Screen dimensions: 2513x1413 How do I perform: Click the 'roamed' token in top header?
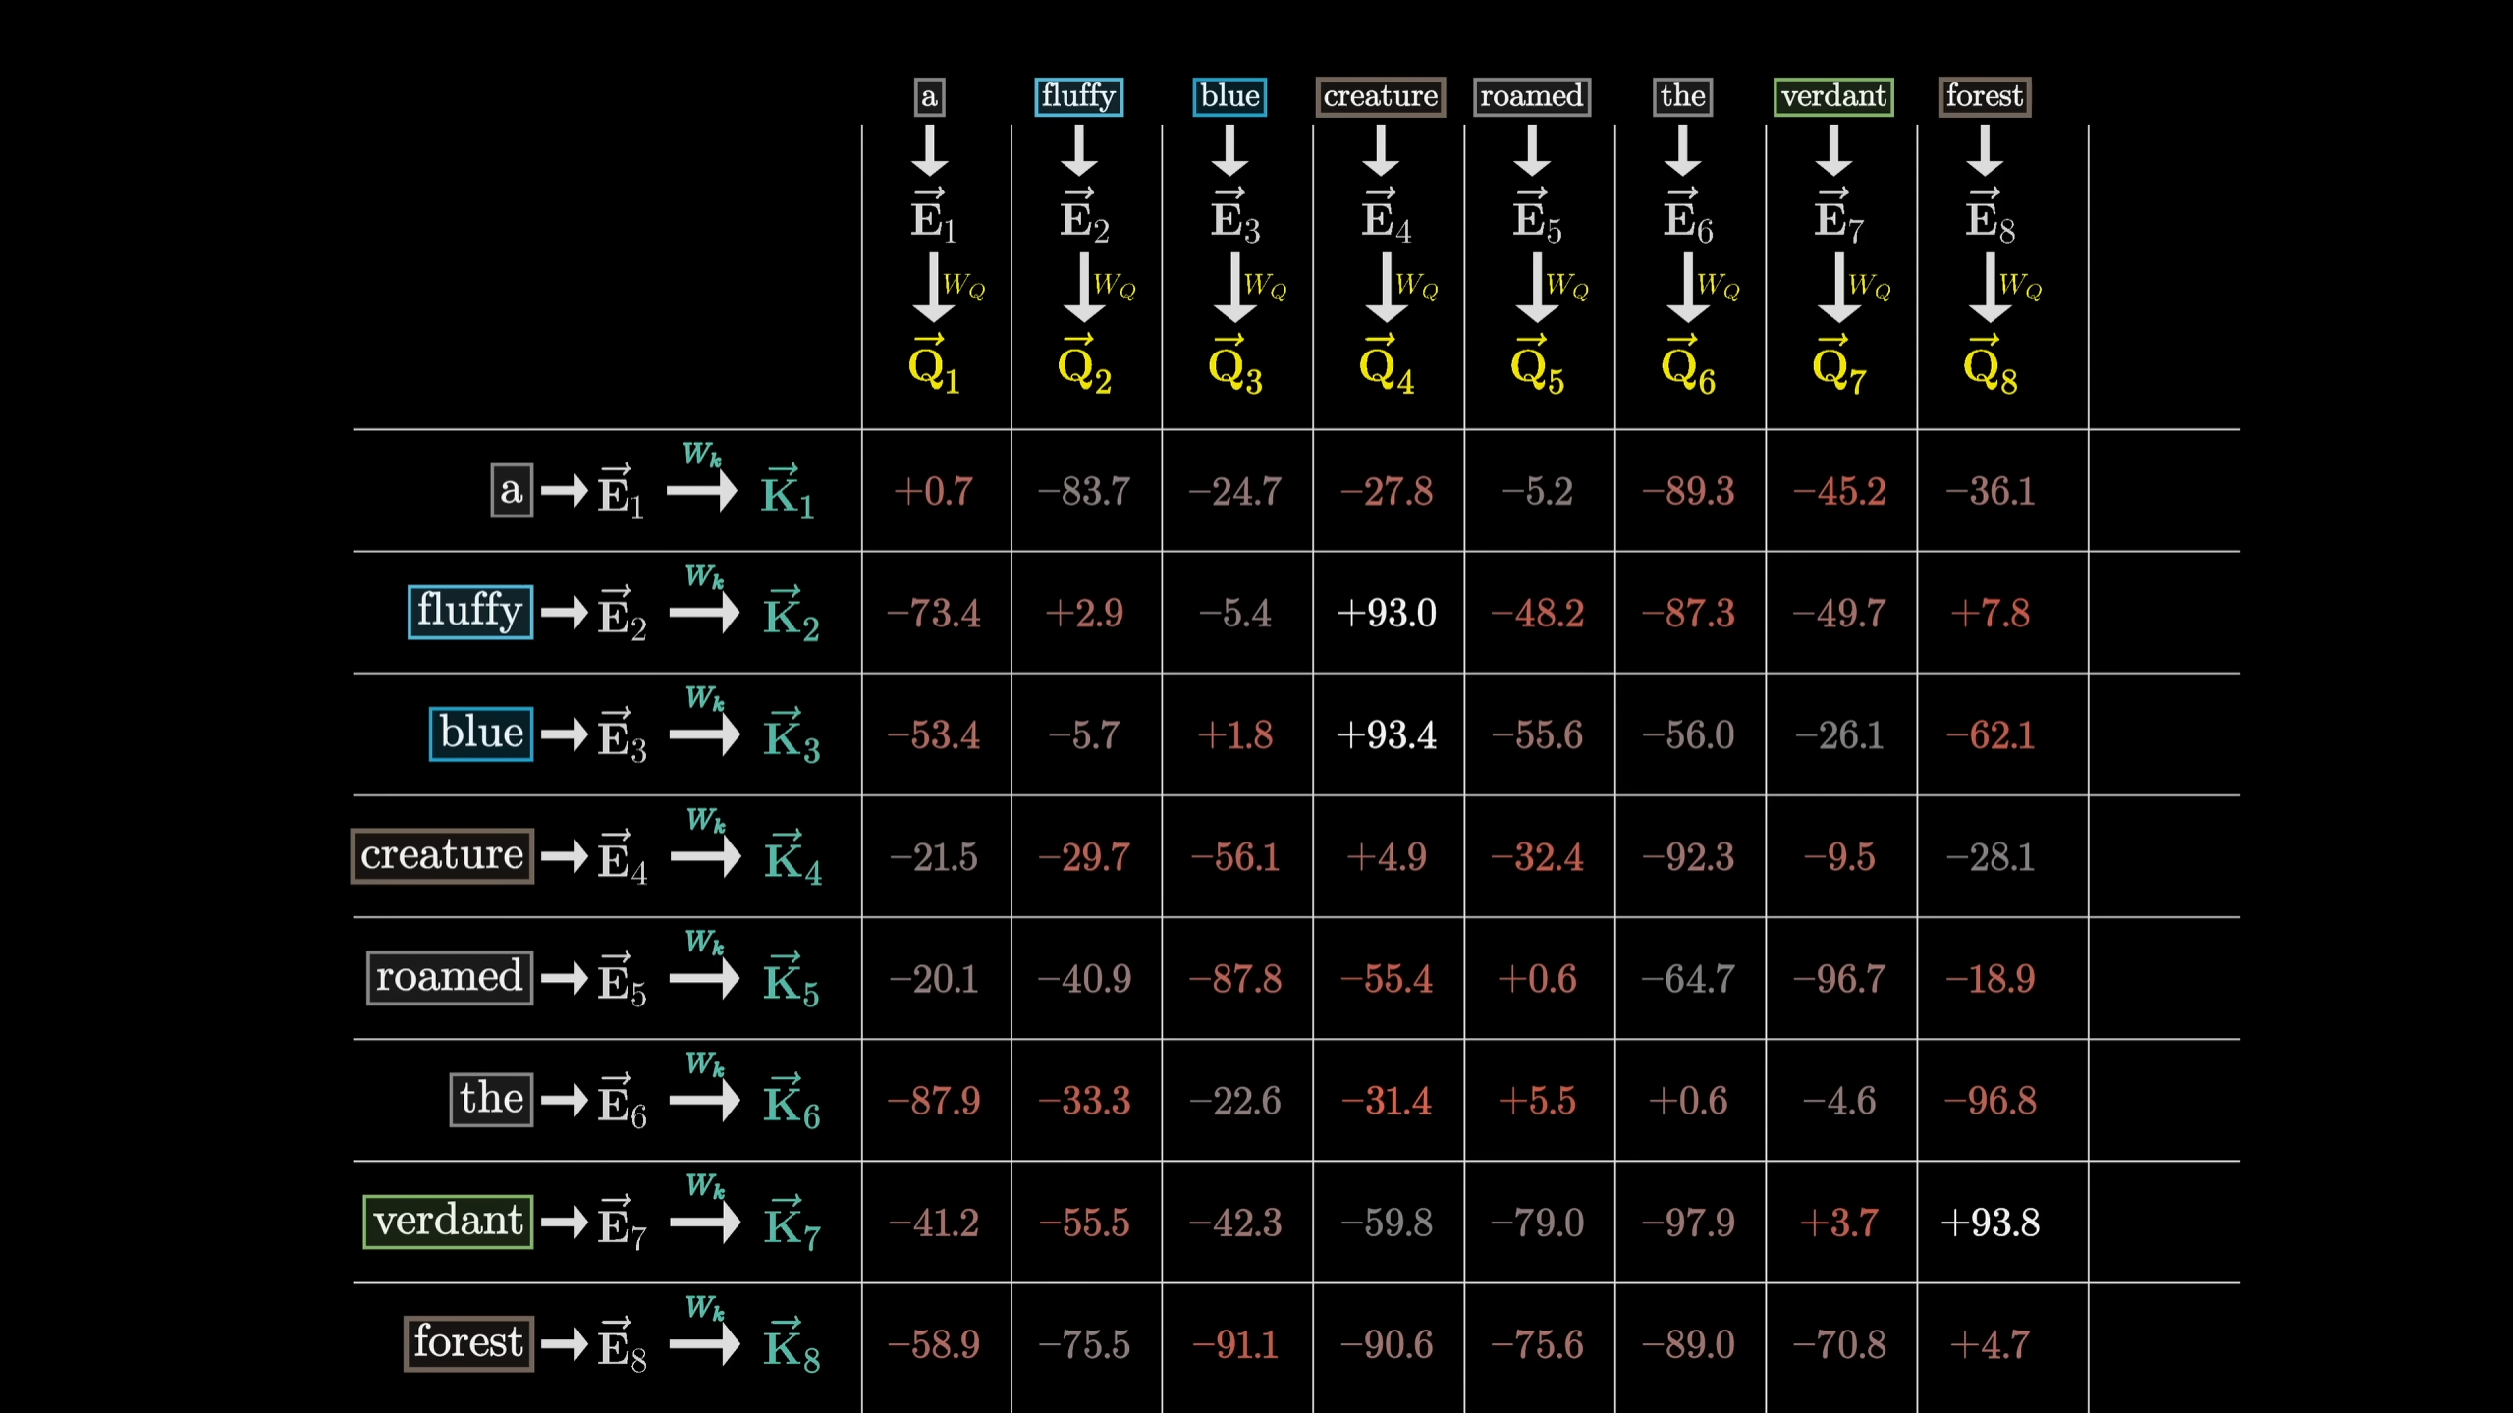point(1531,96)
